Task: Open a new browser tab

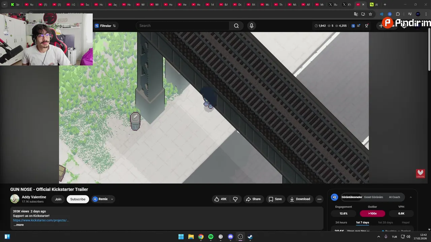Action: pos(385,5)
